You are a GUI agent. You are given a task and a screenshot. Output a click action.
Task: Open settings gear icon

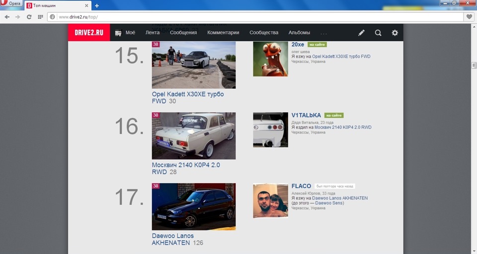(x=395, y=33)
